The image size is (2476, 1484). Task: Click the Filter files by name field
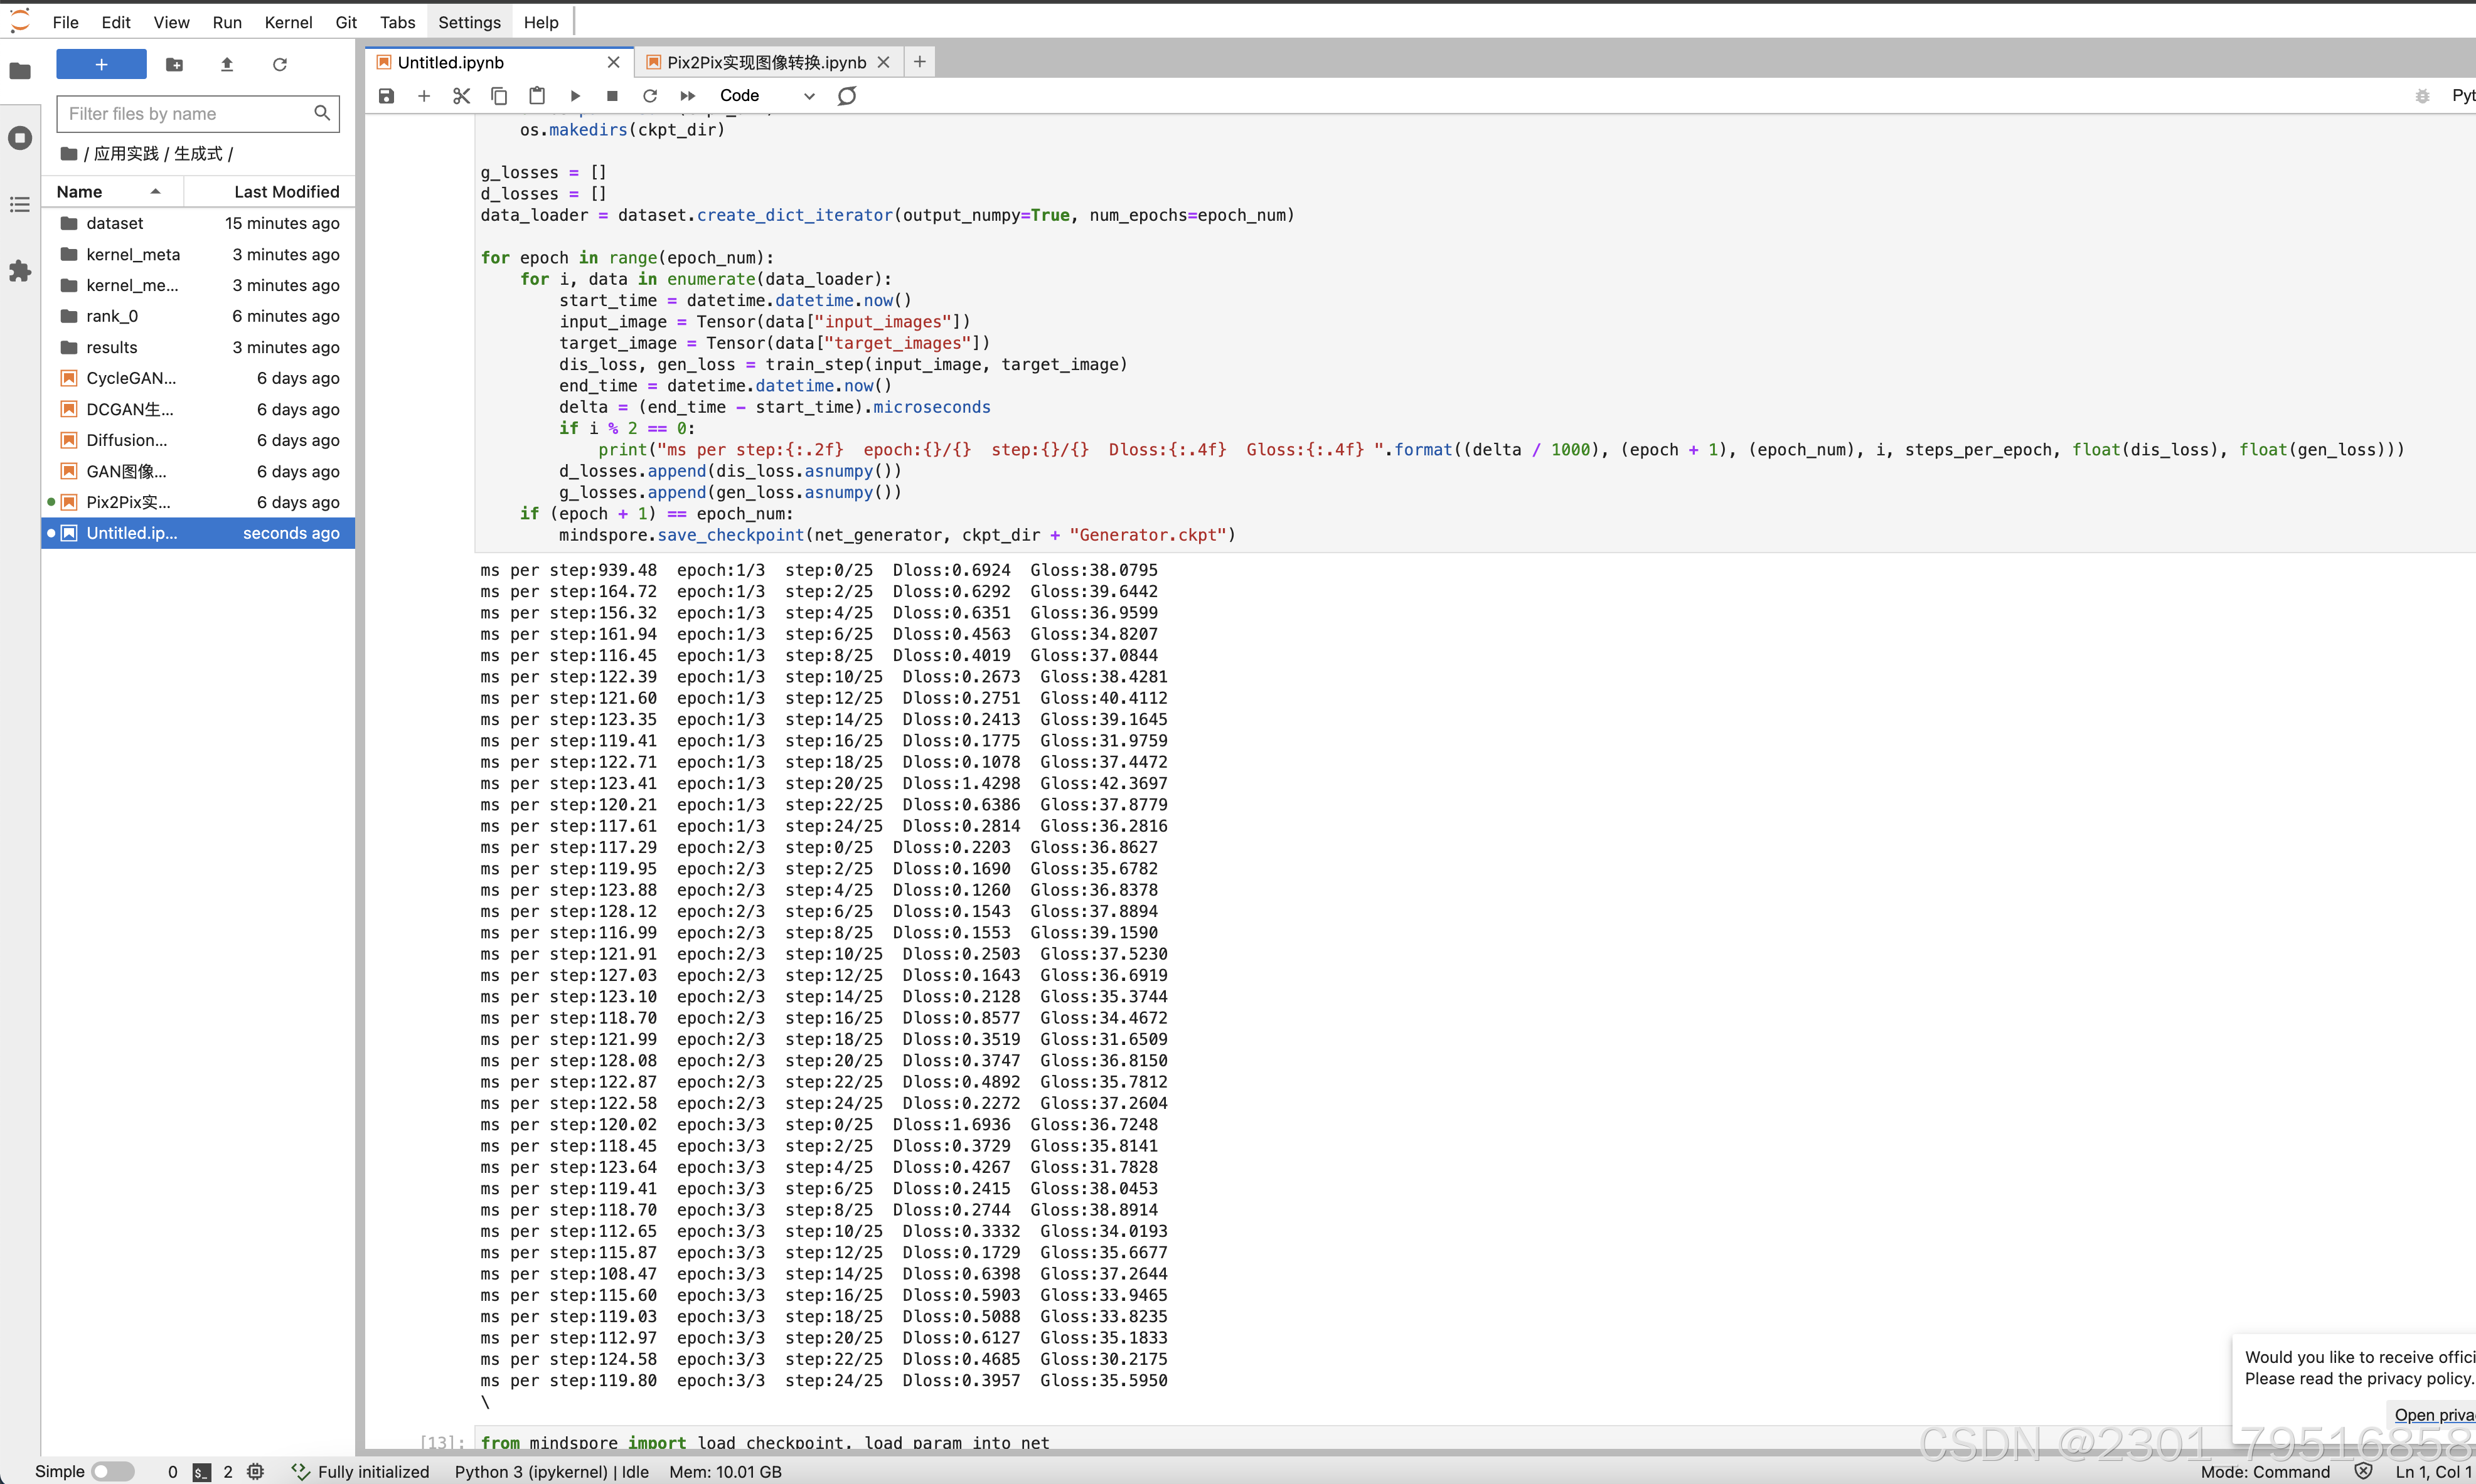[187, 114]
